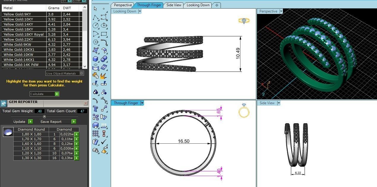This screenshot has height=187, width=377.
Task: Open the Perspective viewport dropdown menu
Action: click(x=281, y=11)
